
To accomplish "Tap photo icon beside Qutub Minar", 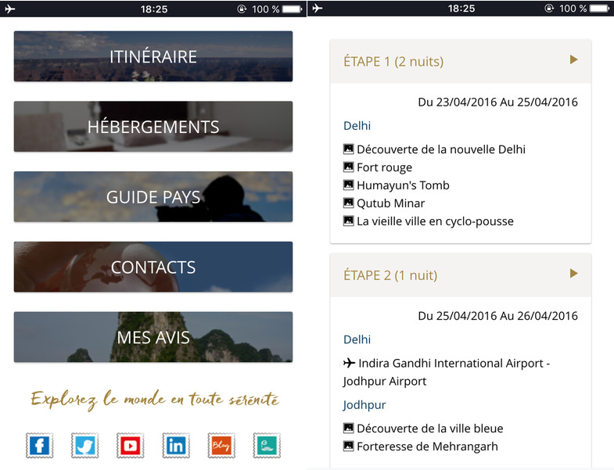I will (x=349, y=203).
